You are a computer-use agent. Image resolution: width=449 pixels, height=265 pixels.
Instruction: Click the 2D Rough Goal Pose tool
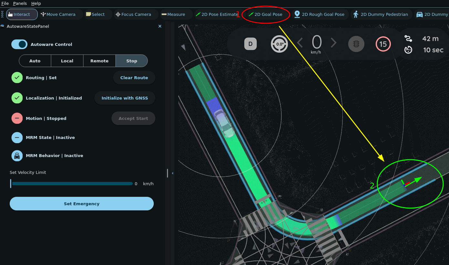(x=319, y=14)
